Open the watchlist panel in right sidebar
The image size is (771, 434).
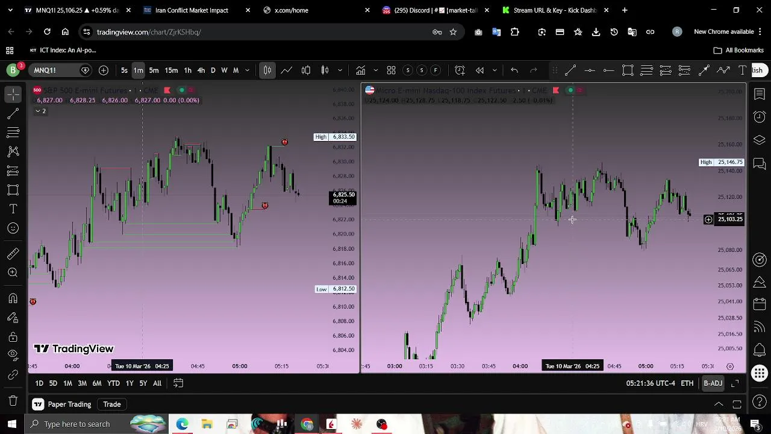(x=760, y=94)
